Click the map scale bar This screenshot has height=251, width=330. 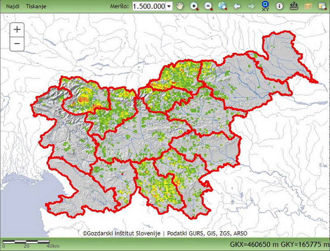click(26, 242)
